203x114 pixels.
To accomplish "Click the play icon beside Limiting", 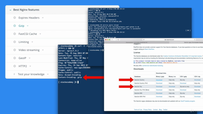I will pyautogui.click(x=15, y=42).
